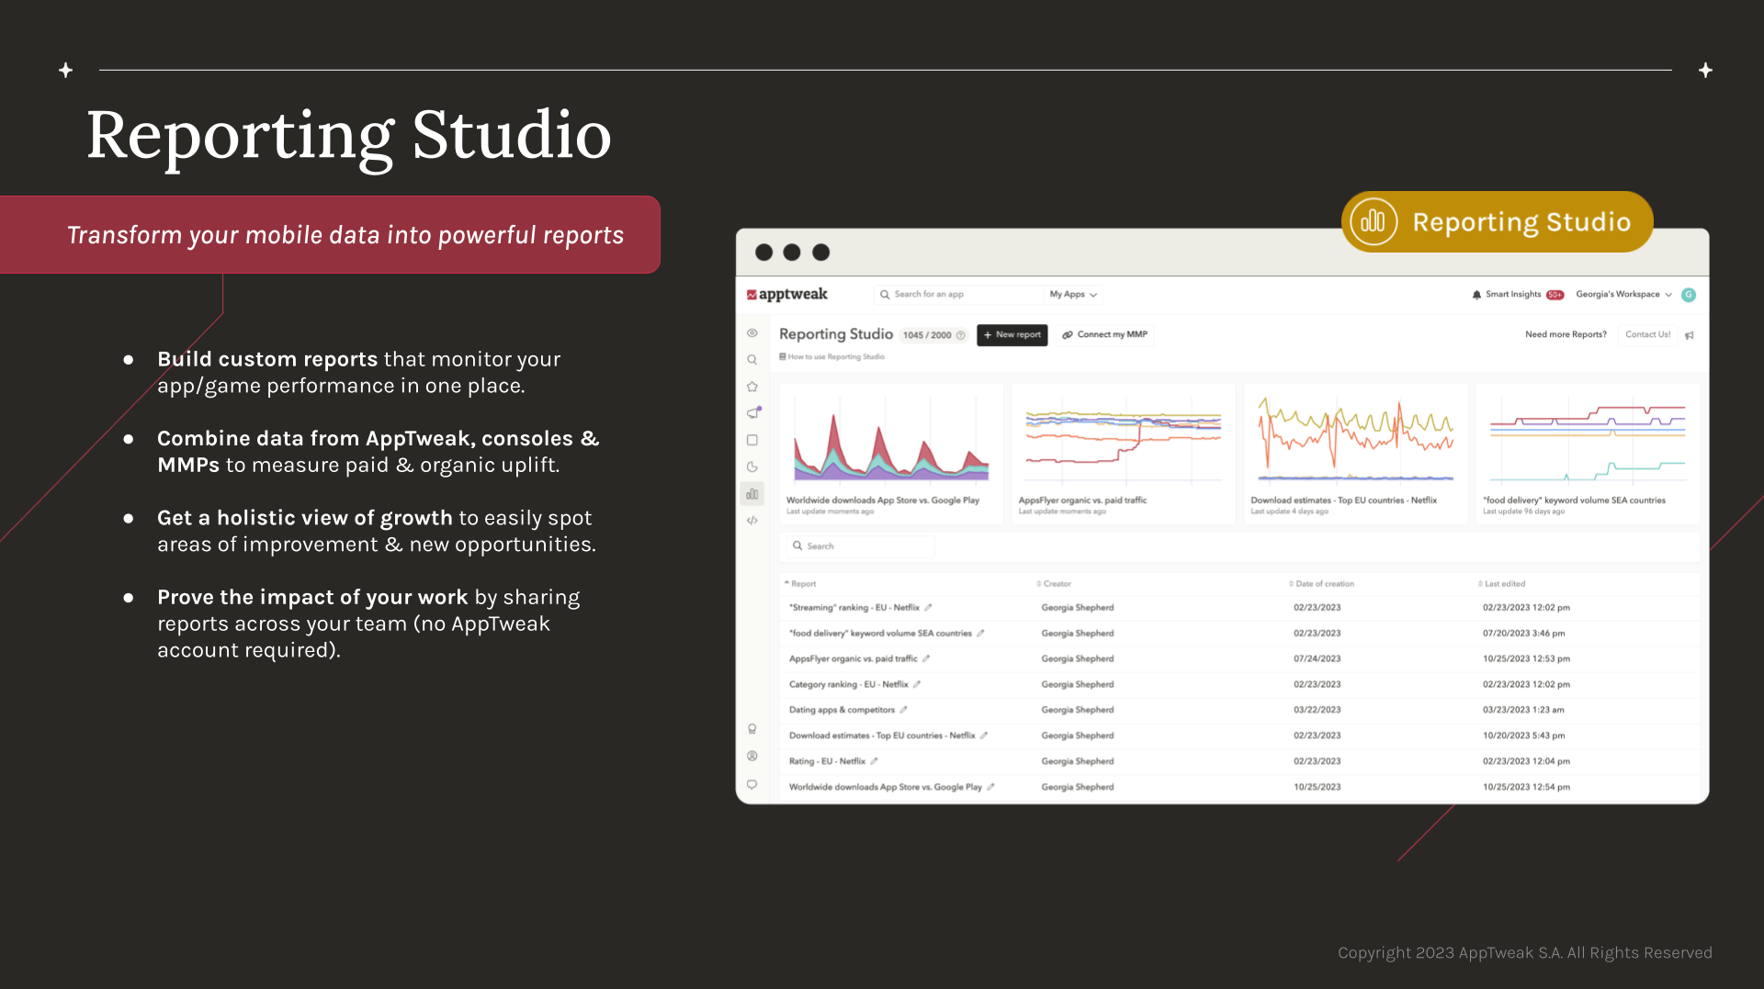The width and height of the screenshot is (1764, 989).
Task: Open the chat bubble icon in sidebar
Action: click(752, 785)
